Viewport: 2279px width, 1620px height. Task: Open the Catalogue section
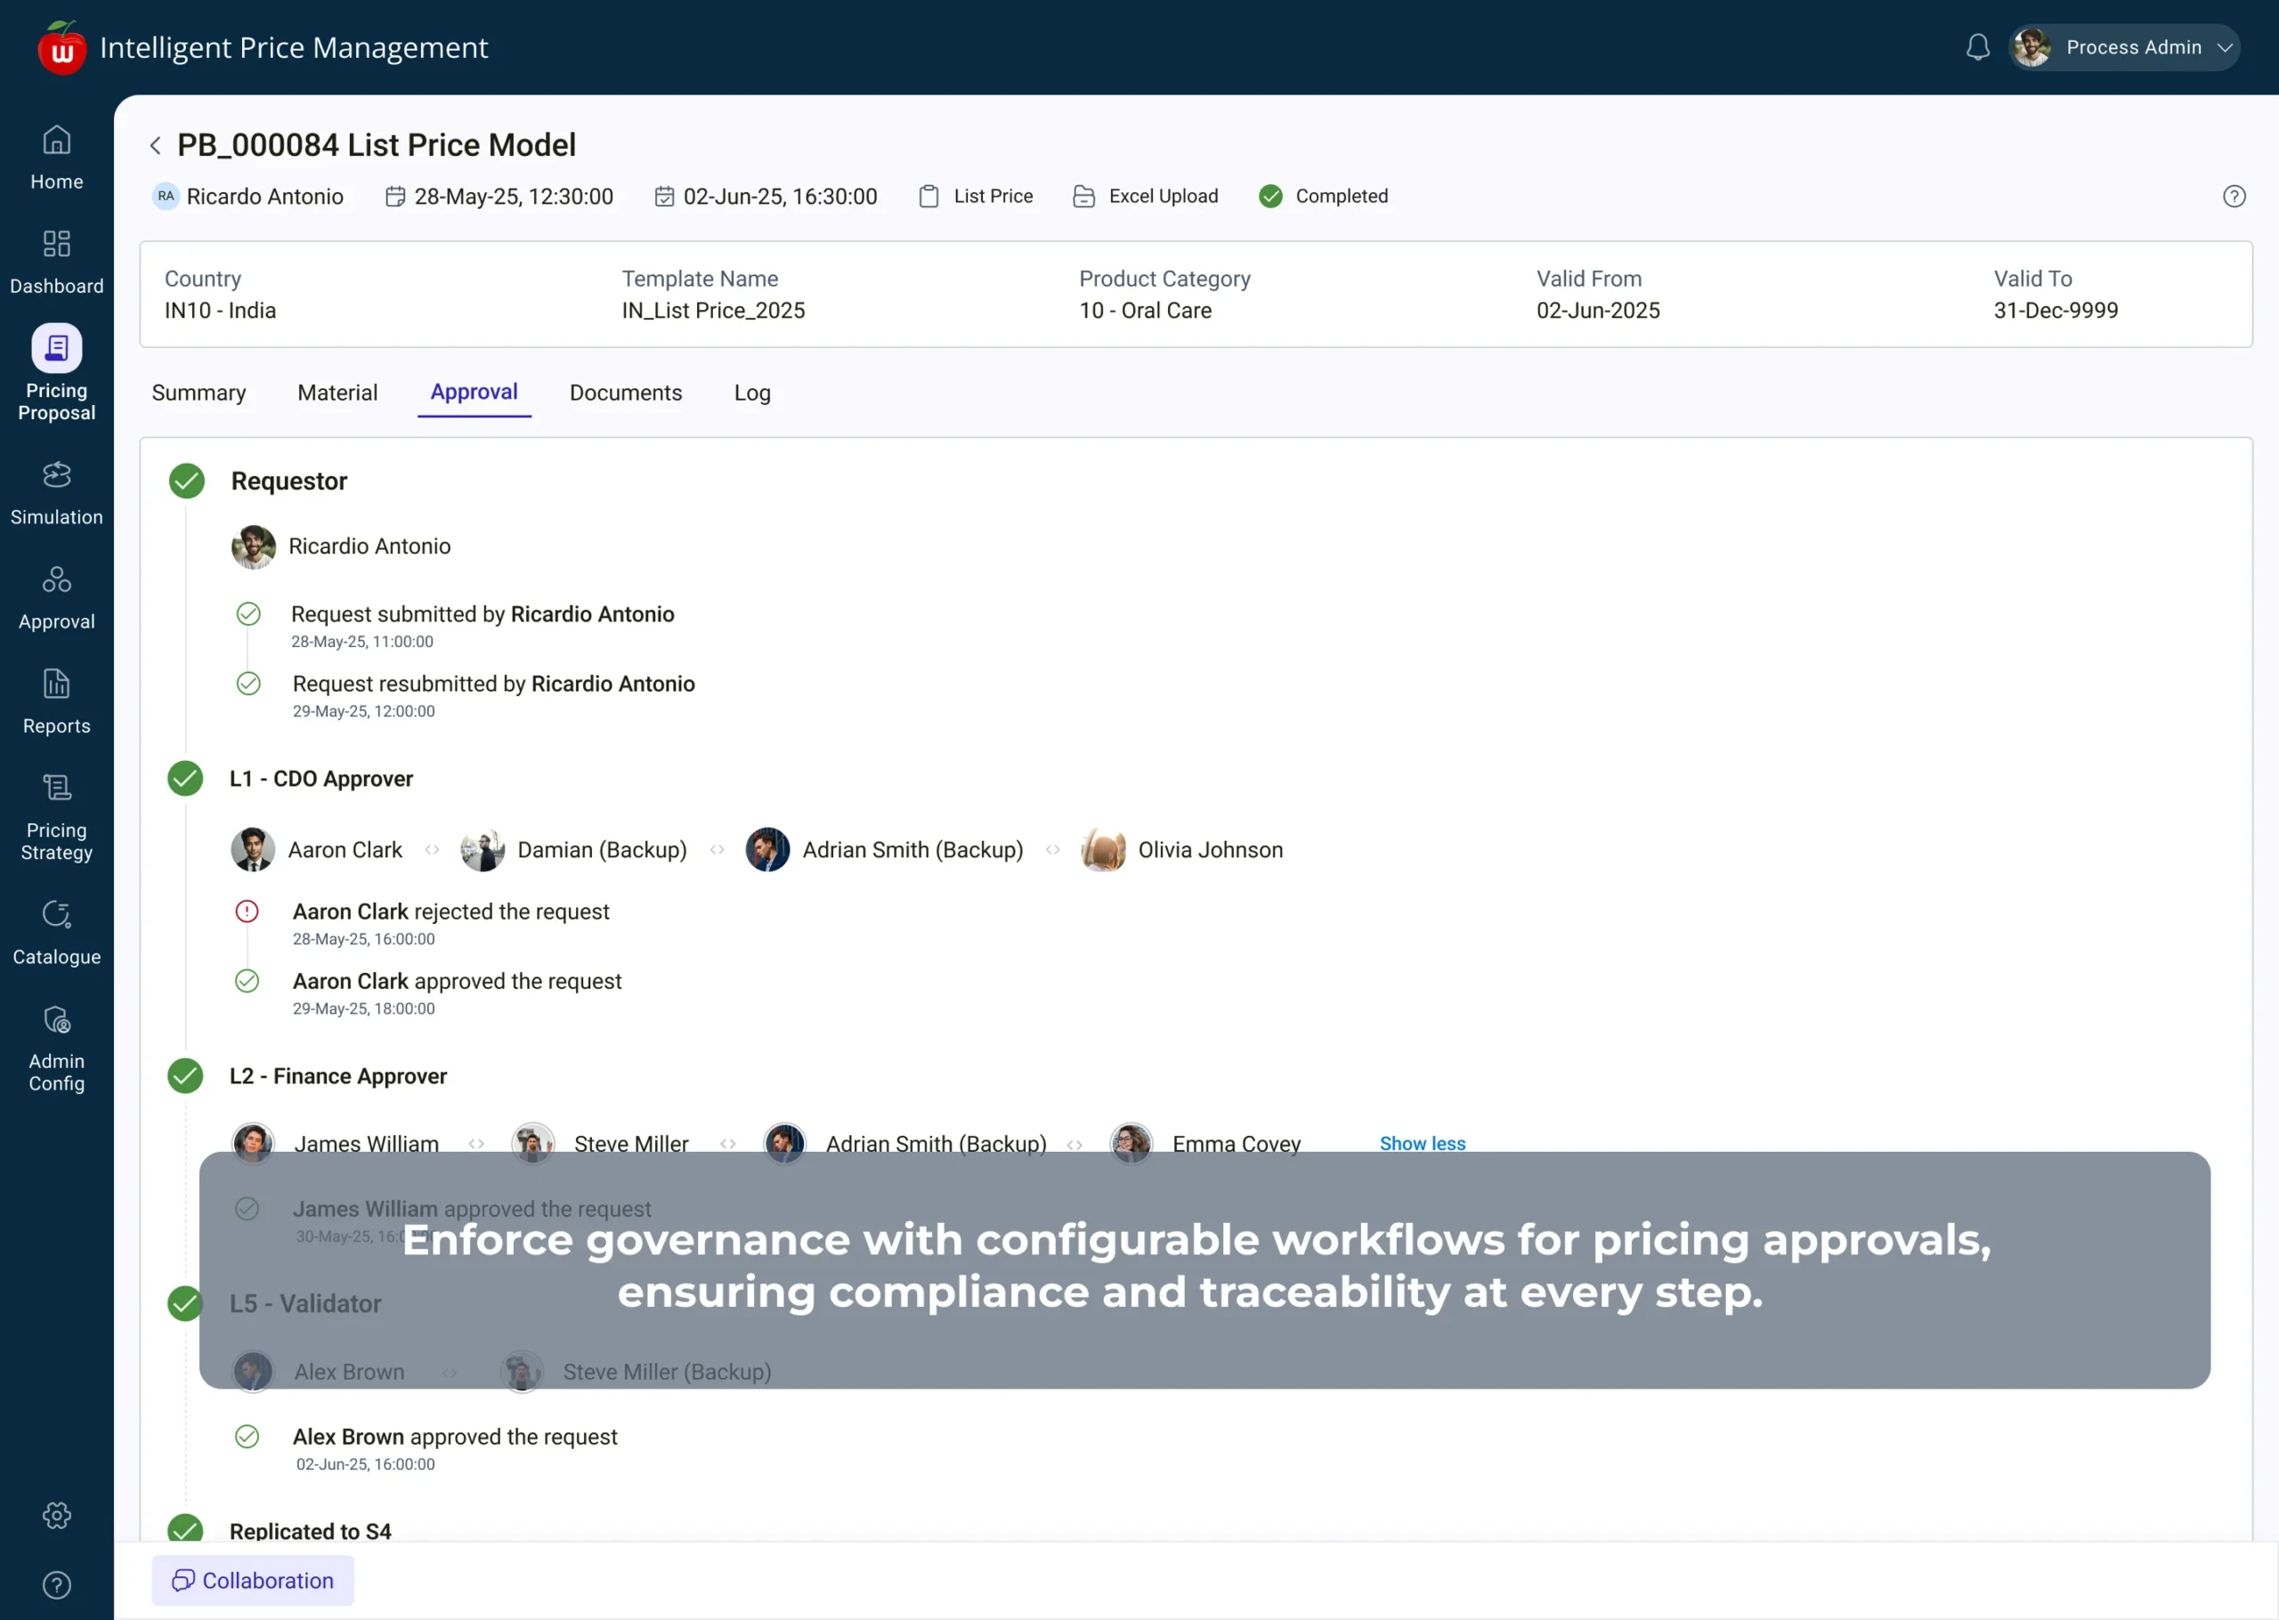57,932
